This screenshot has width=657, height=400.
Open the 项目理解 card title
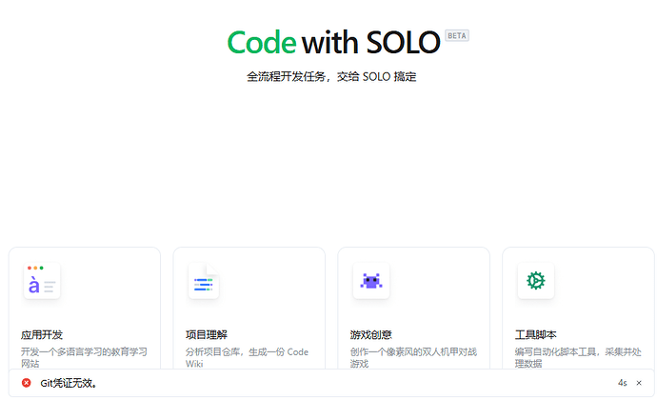[x=207, y=334]
